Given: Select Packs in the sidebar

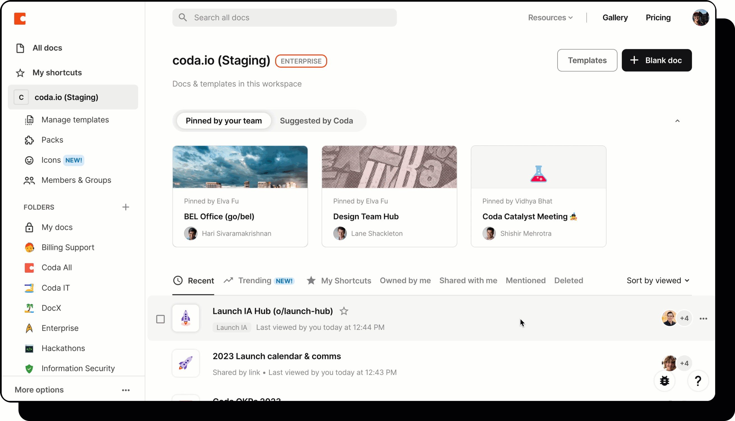Looking at the screenshot, I should click(x=52, y=140).
